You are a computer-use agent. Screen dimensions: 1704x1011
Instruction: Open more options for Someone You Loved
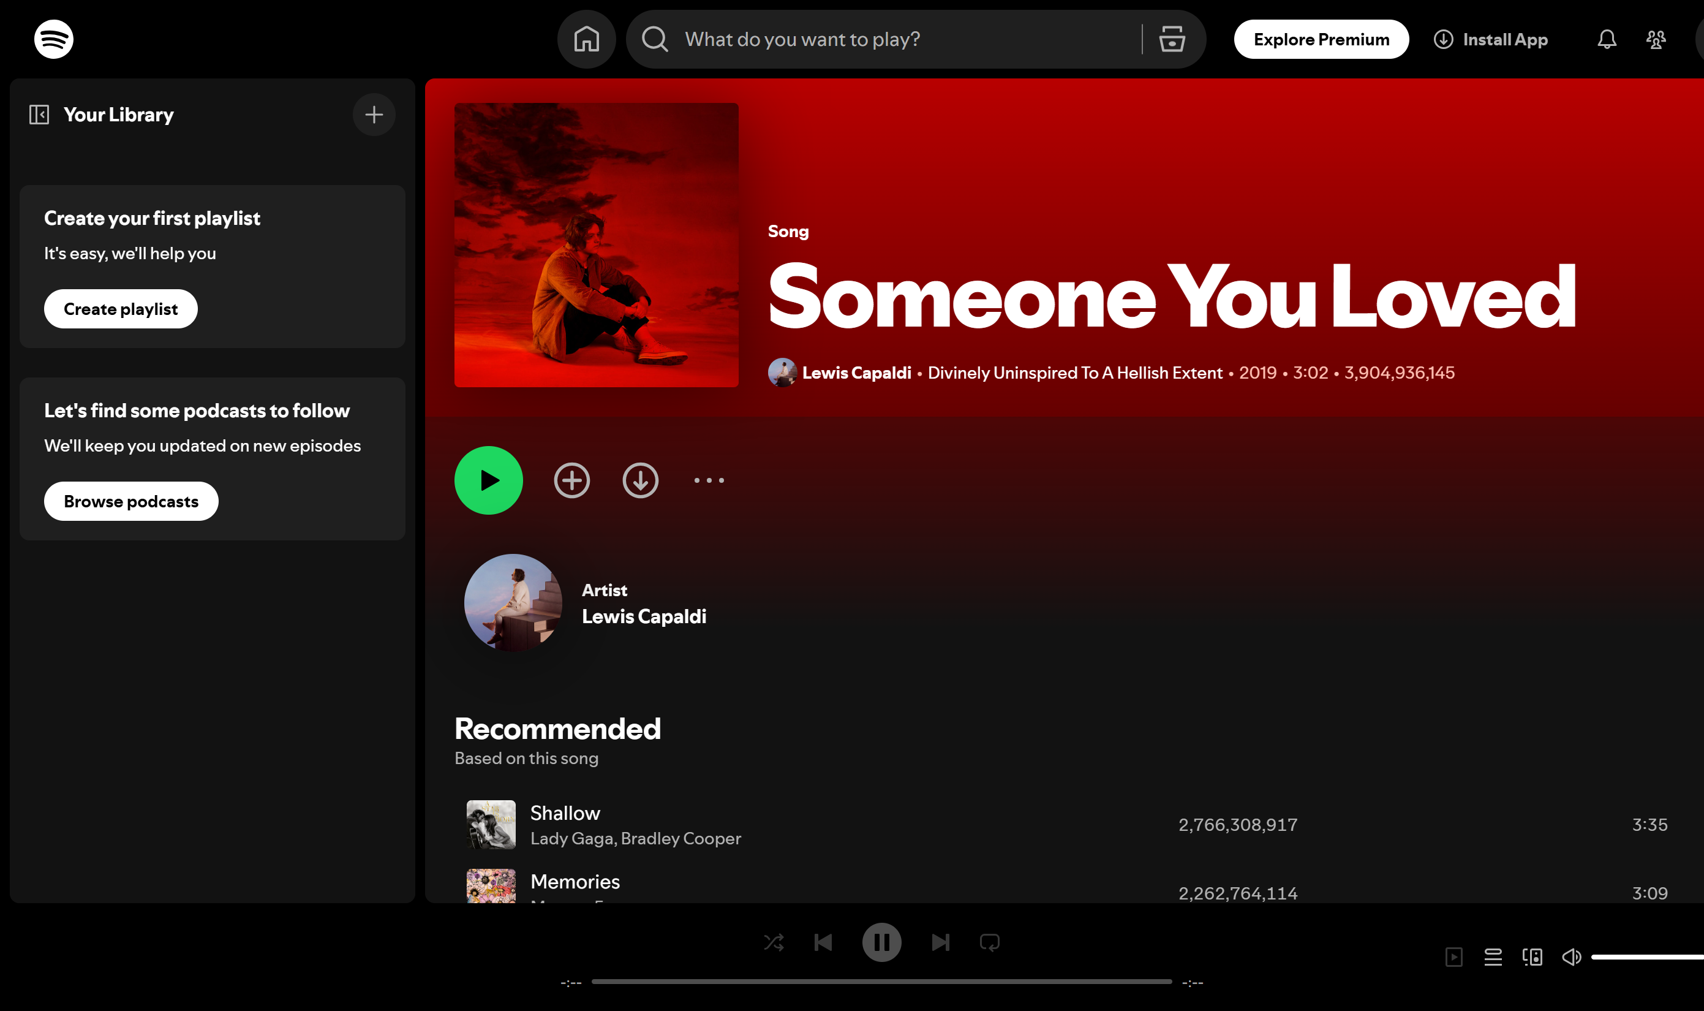click(x=708, y=480)
